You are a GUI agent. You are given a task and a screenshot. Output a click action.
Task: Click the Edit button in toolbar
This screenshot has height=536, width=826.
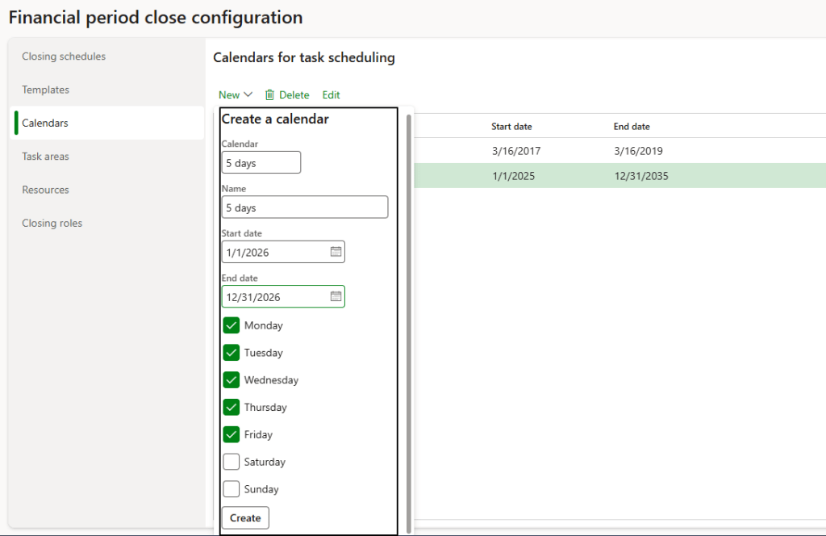coord(331,95)
